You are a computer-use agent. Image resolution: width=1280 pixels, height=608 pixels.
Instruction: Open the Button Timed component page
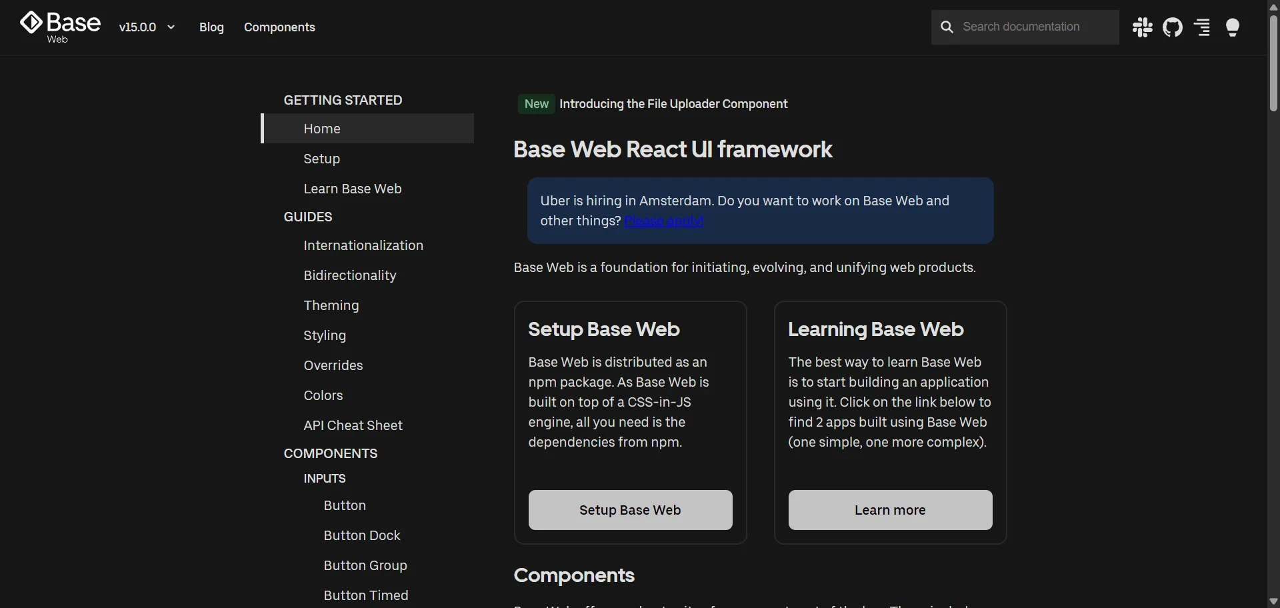point(367,595)
